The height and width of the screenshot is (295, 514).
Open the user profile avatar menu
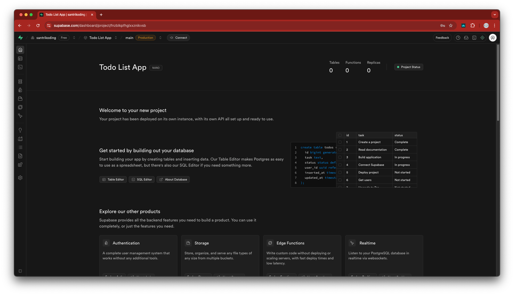492,38
